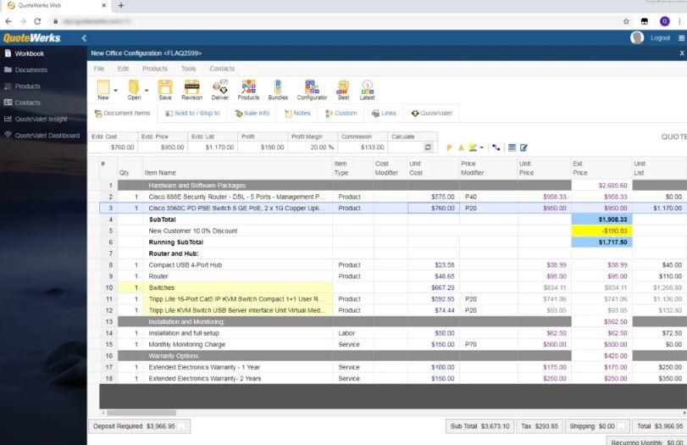Click the blue line-connector icon
Screen dimensions: 687x445
[x=496, y=147]
